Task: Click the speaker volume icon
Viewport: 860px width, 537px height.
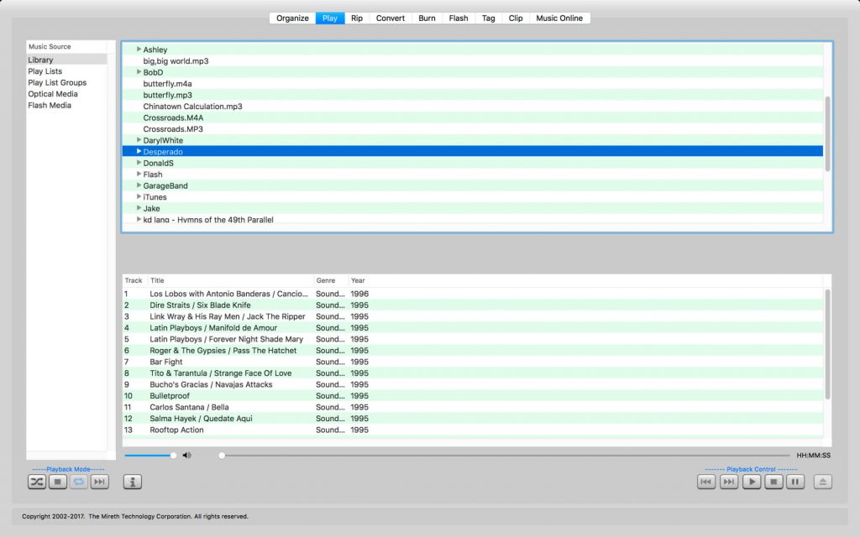Action: (x=186, y=455)
